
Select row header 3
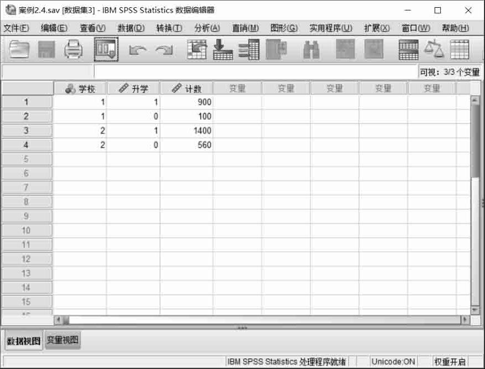27,131
